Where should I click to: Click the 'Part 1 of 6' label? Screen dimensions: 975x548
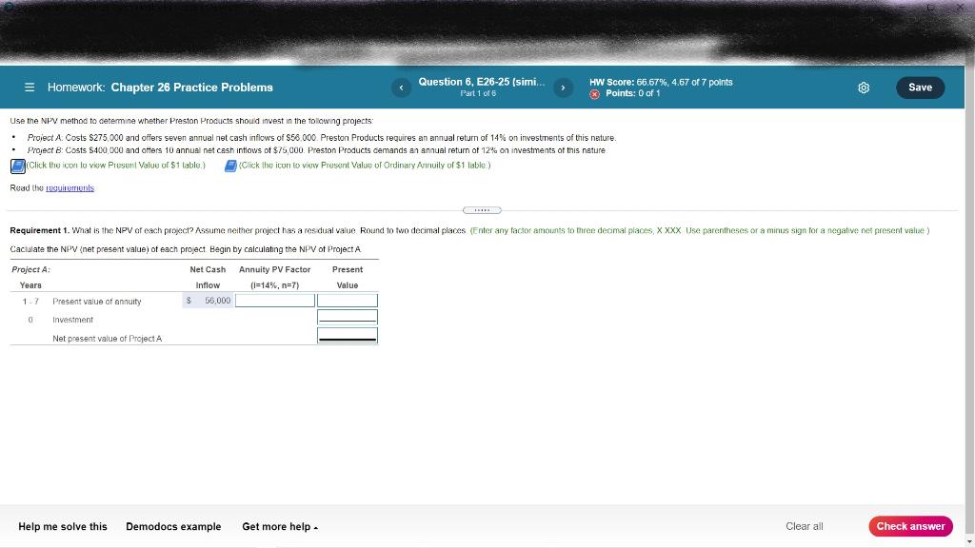[478, 93]
